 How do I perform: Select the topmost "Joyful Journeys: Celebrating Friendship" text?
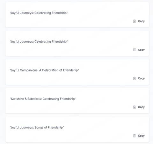[x=39, y=13]
